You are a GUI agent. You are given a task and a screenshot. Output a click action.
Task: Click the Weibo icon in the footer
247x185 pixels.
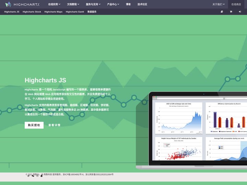click(x=28, y=176)
